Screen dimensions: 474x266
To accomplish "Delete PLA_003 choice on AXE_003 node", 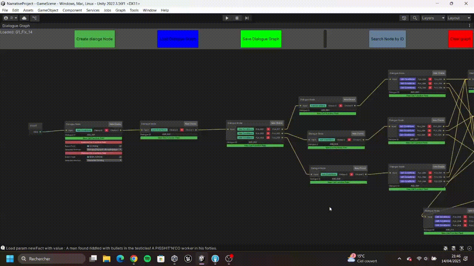I will point(268,137).
